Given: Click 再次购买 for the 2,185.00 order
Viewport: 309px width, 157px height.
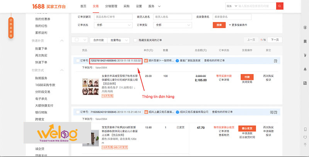Looking at the screenshot, I should pyautogui.click(x=268, y=76).
